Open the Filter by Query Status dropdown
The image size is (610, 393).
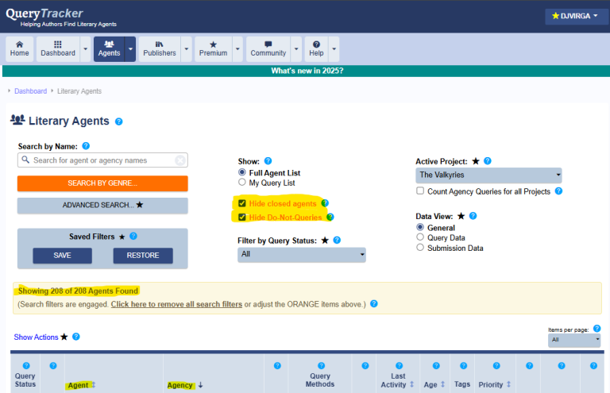[x=302, y=255]
